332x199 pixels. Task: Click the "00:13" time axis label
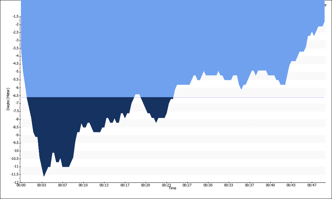click(104, 185)
